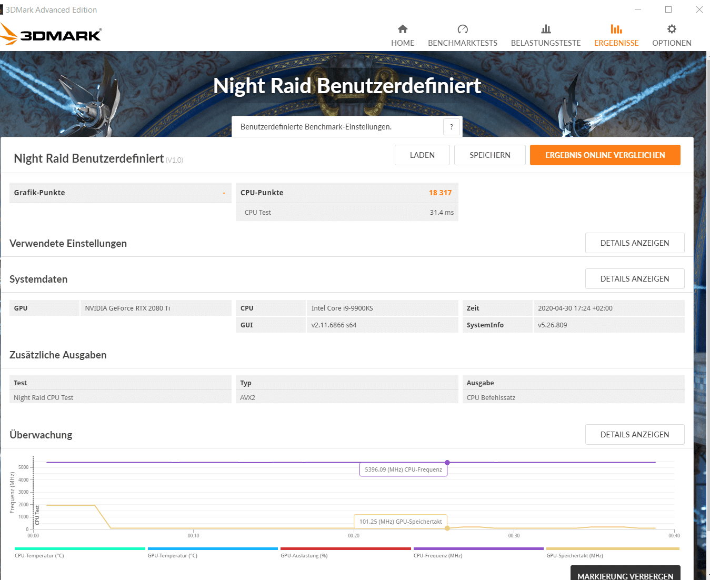Click the yellow GPU-Speichertakt marker dot
Screen dimensions: 710x580
click(x=447, y=528)
